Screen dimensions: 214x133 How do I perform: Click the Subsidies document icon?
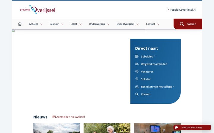pos(137,56)
